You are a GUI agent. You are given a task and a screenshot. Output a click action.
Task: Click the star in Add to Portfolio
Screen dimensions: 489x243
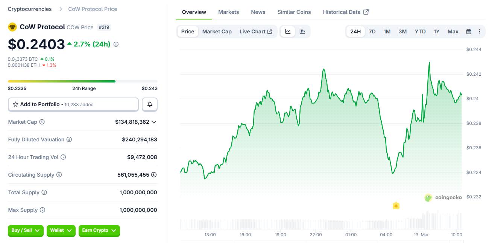[x=15, y=104]
